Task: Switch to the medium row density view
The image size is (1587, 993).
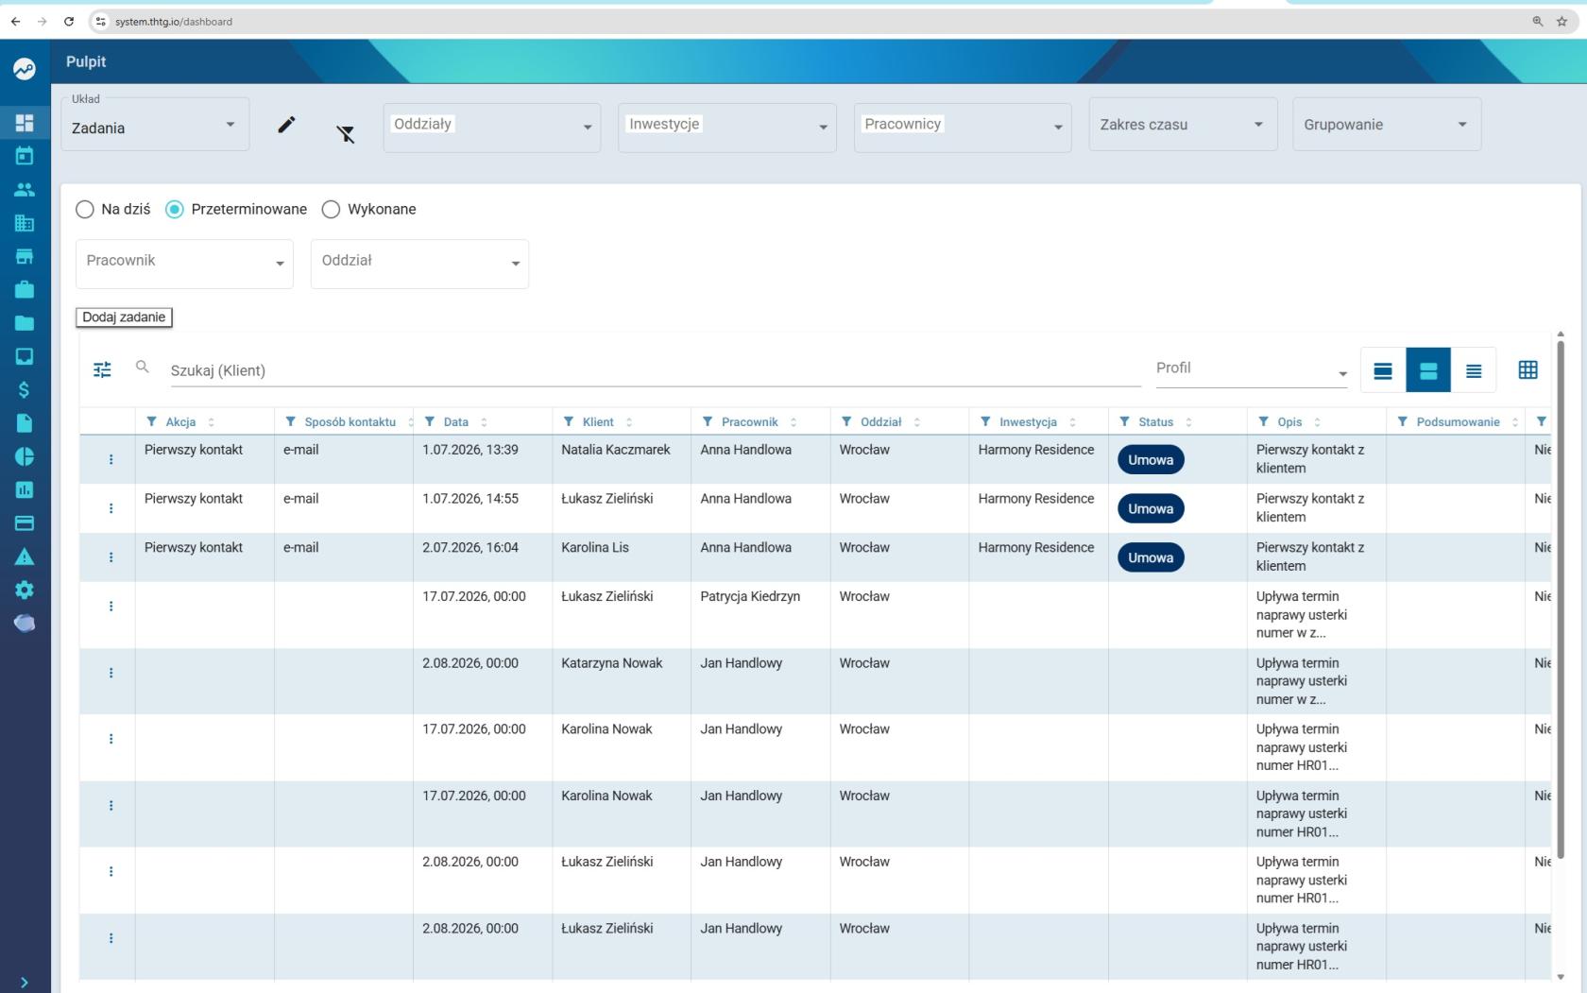Action: coord(1428,370)
